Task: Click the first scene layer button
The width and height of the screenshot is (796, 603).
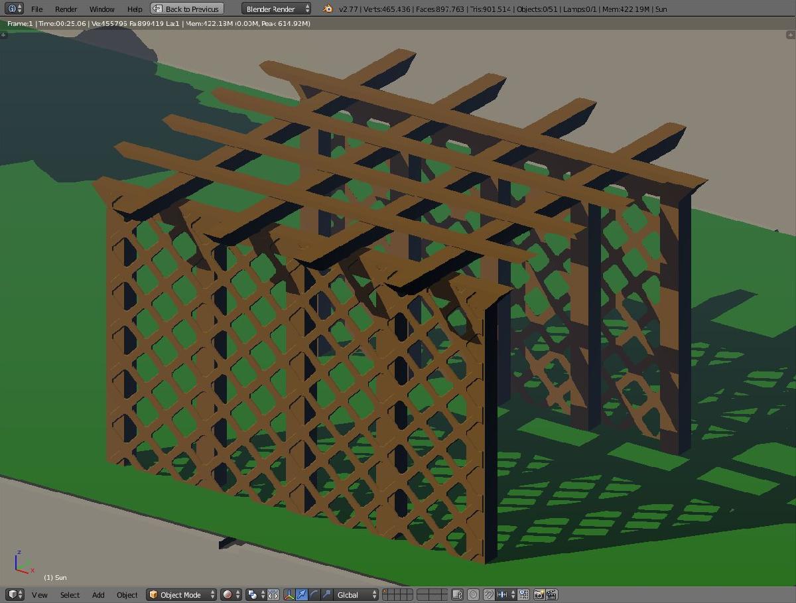Action: (386, 592)
